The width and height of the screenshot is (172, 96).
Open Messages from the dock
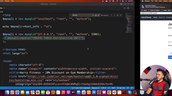pyautogui.click(x=22, y=93)
